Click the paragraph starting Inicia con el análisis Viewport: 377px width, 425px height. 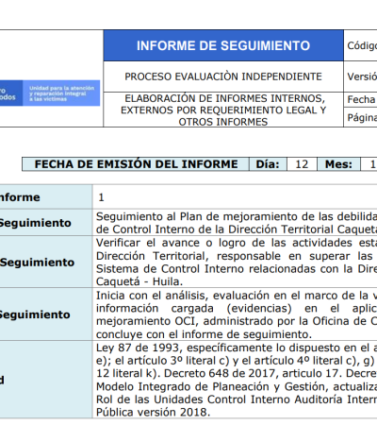coord(237,314)
